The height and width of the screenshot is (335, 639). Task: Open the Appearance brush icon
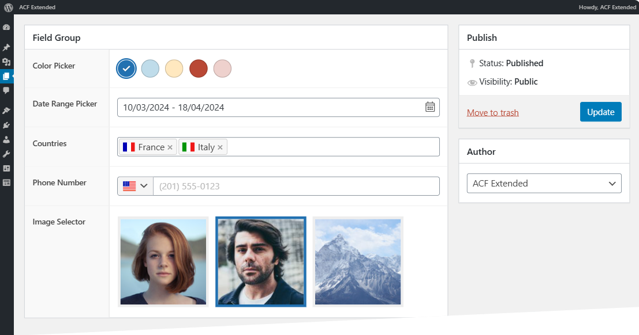(6, 111)
